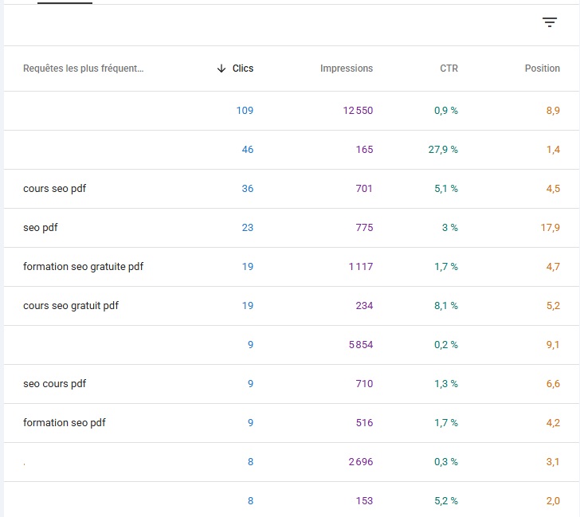Select the 'cours seo gratuit pdf' query

pos(71,306)
